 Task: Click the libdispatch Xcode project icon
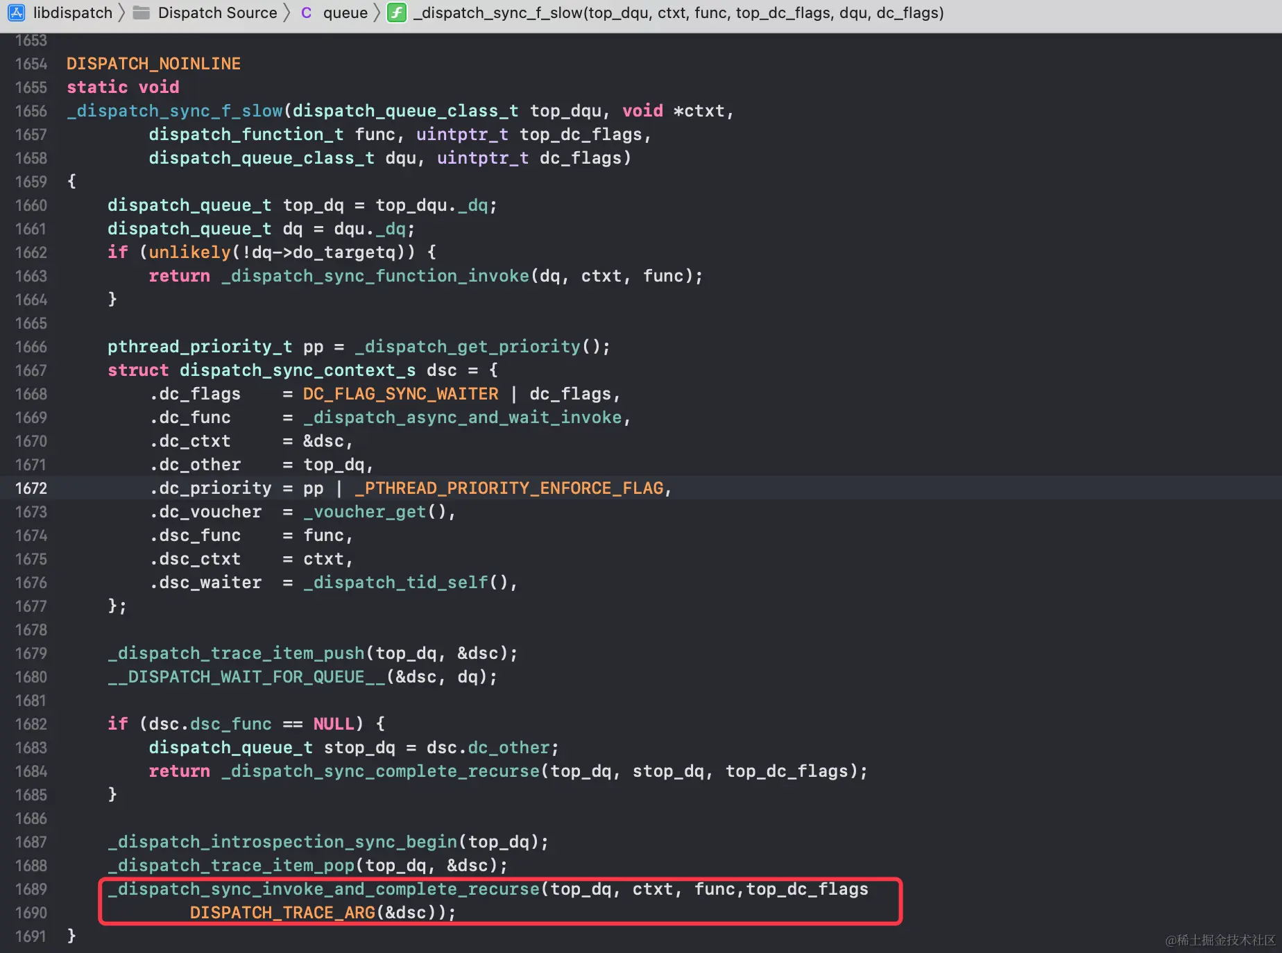click(x=17, y=12)
